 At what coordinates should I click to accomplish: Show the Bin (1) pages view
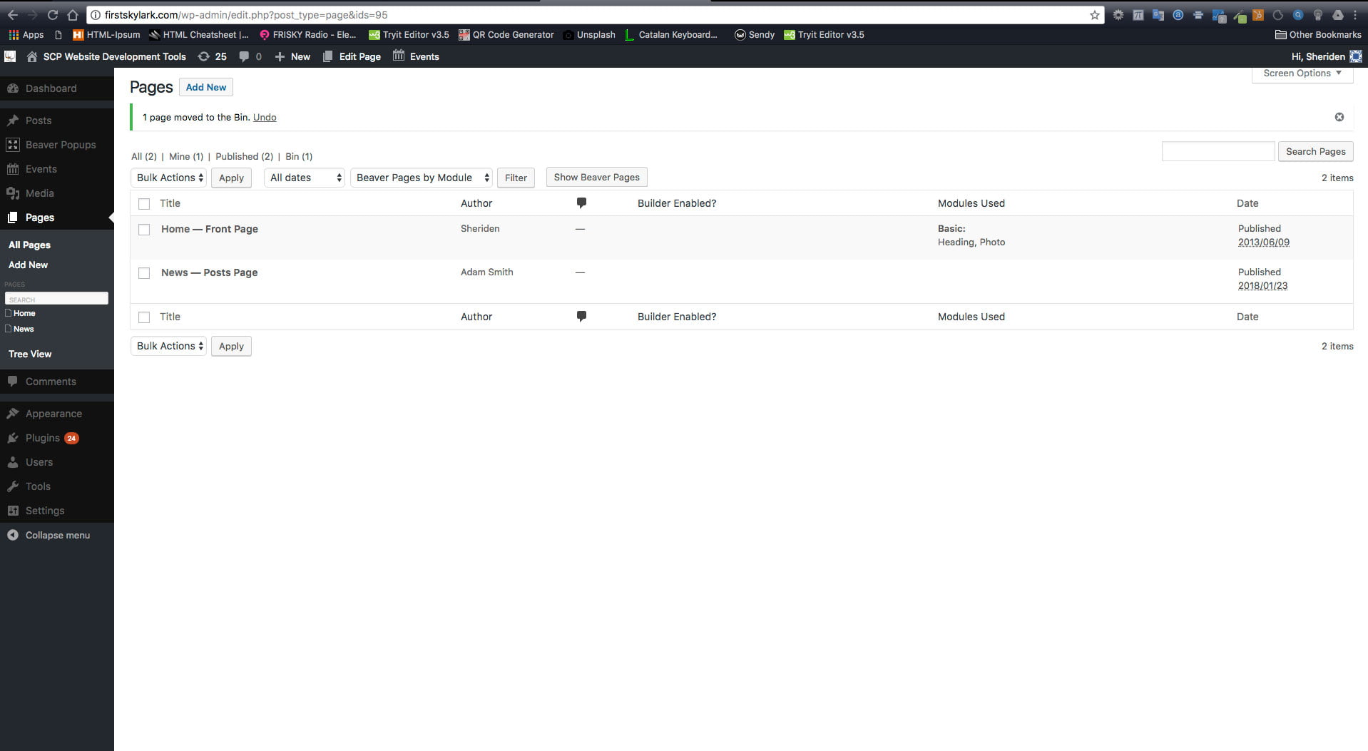(x=299, y=156)
